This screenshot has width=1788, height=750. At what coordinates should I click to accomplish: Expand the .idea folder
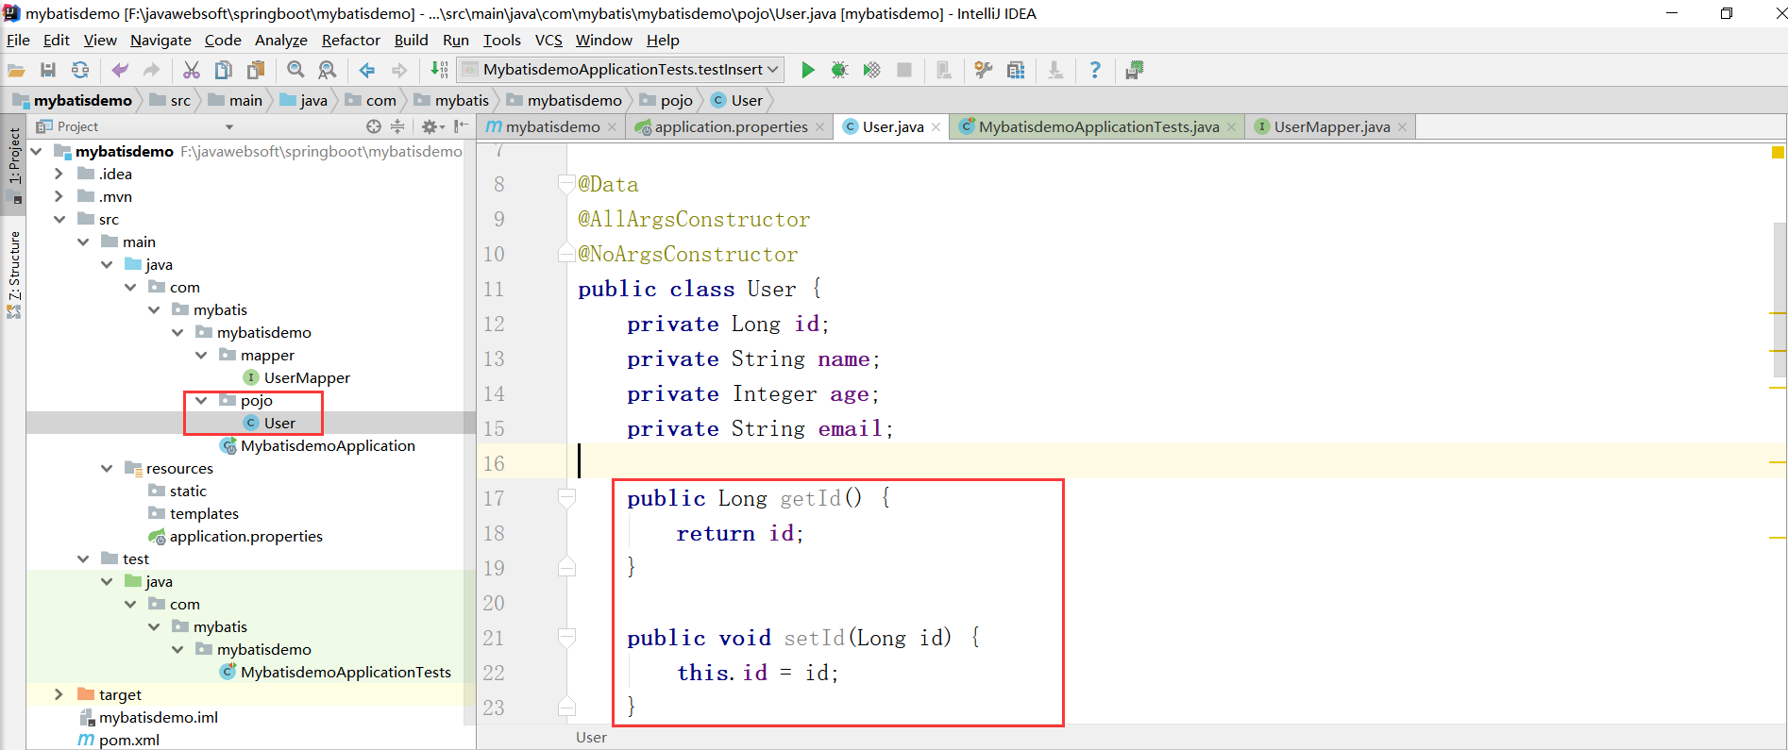(59, 174)
